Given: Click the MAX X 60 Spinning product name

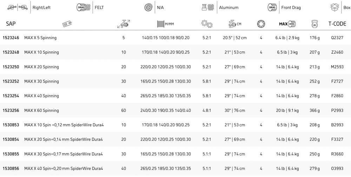Looking at the screenshot, I should (x=41, y=110).
